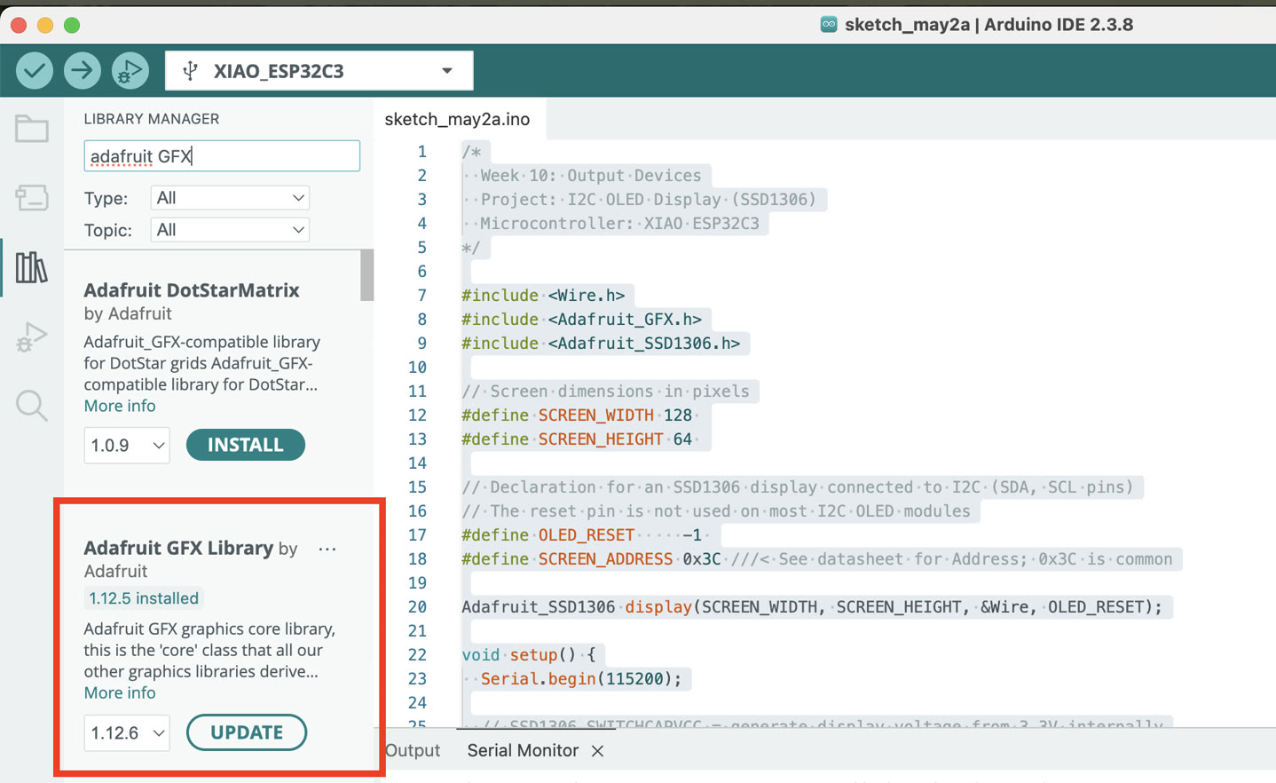Click the library search field containing adafruit GFX
This screenshot has height=783, width=1276.
click(222, 156)
